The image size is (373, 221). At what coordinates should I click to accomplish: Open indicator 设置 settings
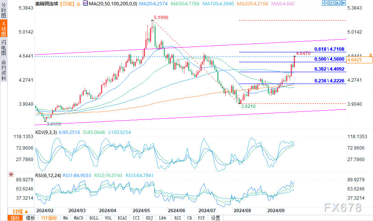[216, 218]
